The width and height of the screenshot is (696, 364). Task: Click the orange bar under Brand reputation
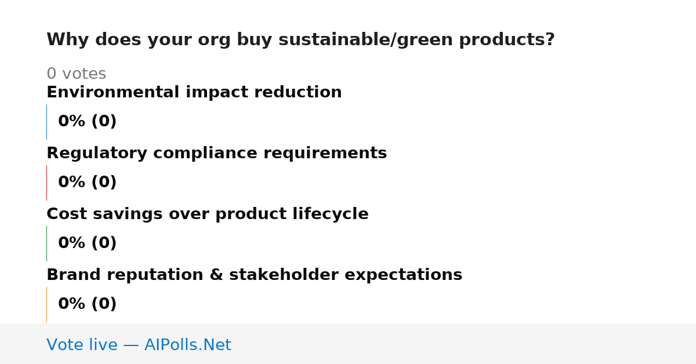[46, 304]
